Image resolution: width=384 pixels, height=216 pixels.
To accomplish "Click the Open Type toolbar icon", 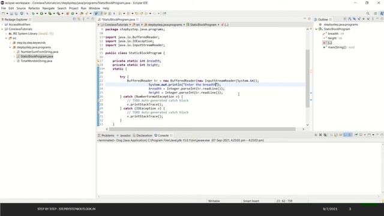I will [82, 13].
